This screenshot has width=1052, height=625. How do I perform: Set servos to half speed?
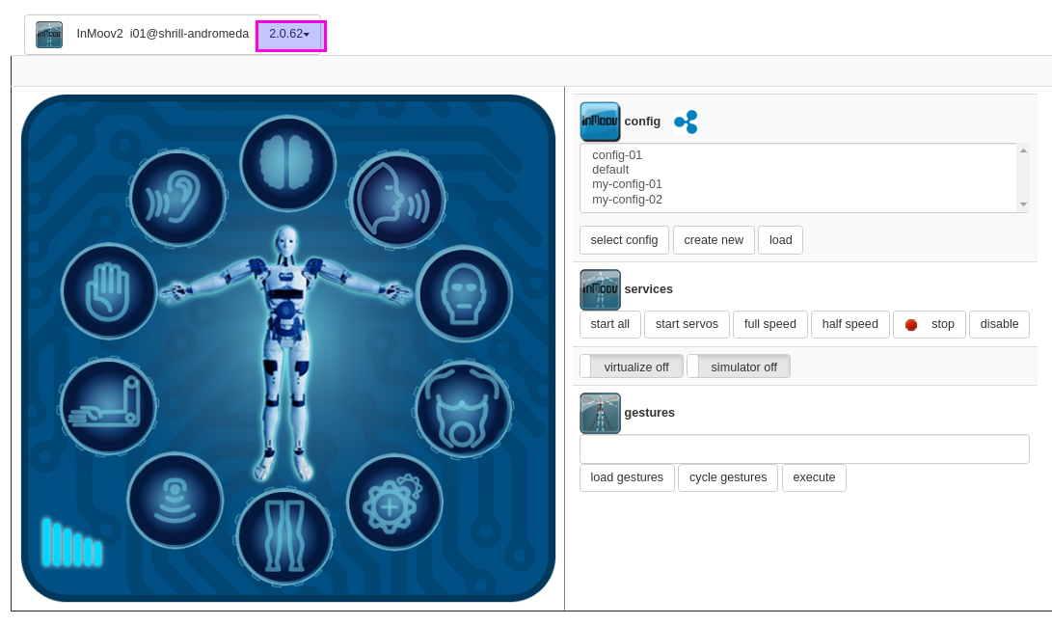(x=850, y=324)
